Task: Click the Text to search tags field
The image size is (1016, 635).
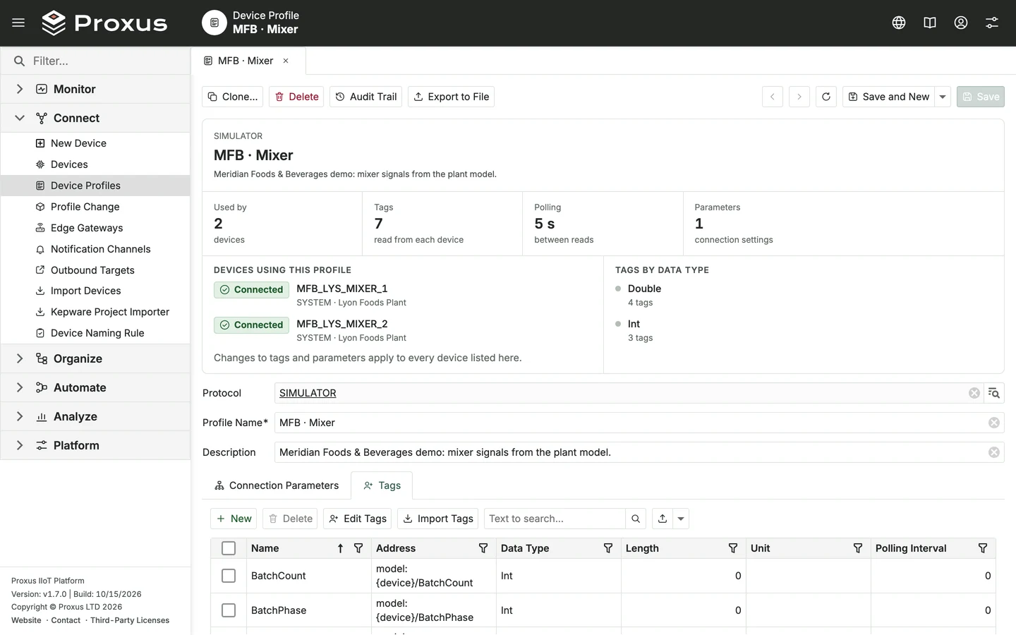Action: pyautogui.click(x=555, y=519)
